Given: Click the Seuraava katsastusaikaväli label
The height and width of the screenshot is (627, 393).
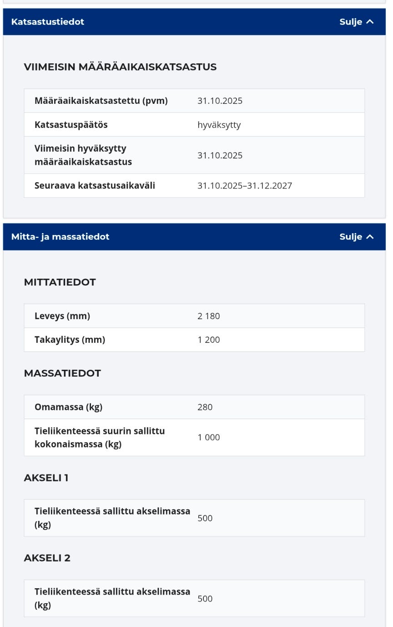Looking at the screenshot, I should [95, 186].
